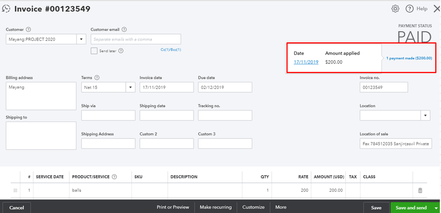Click the RATE cell showing 200
Image resolution: width=441 pixels, height=213 pixels.
291,190
